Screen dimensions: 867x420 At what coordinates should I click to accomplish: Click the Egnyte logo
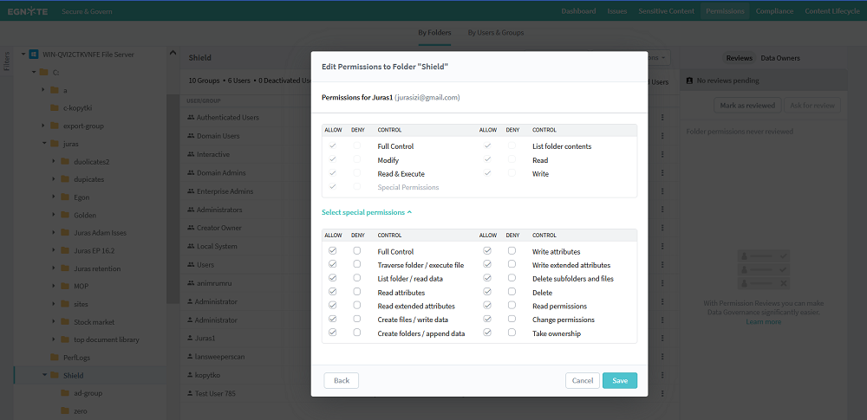point(27,10)
